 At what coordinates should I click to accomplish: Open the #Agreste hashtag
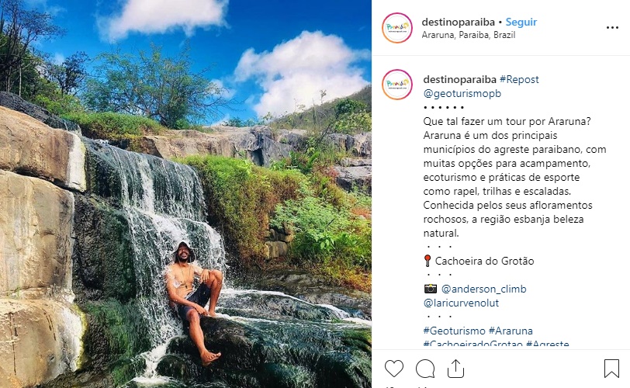click(x=547, y=344)
